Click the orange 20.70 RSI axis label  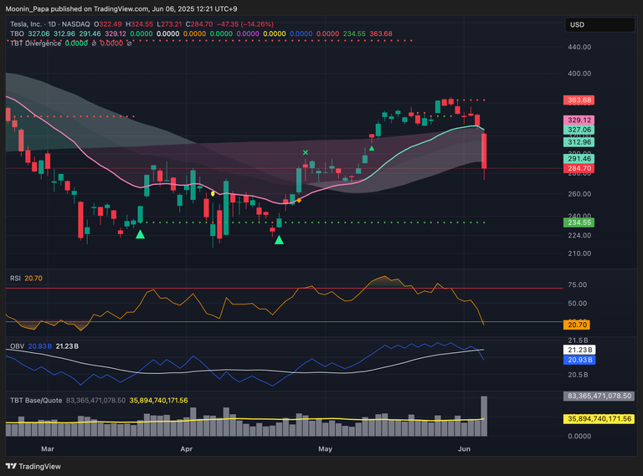pos(577,325)
